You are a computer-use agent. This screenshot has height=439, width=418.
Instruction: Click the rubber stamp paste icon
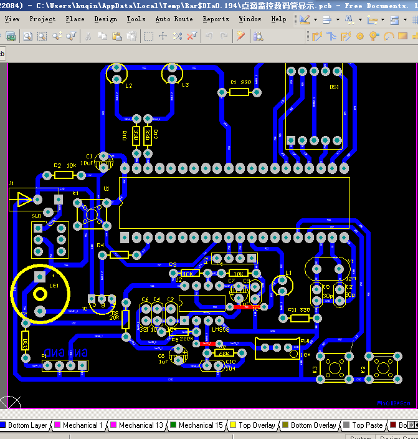coord(131,36)
